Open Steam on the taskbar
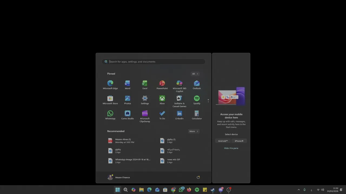The image size is (346, 194). click(x=213, y=190)
